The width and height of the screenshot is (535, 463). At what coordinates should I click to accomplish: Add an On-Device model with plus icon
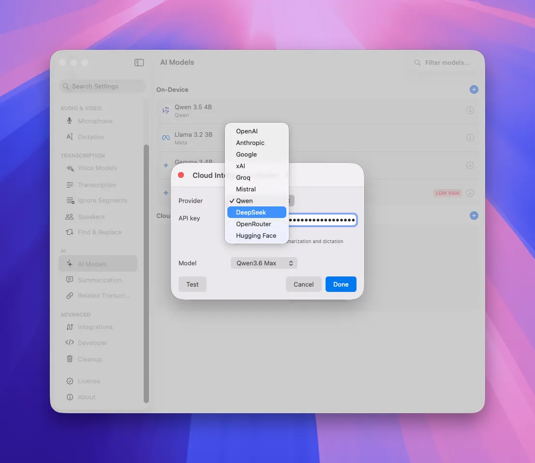pos(474,89)
